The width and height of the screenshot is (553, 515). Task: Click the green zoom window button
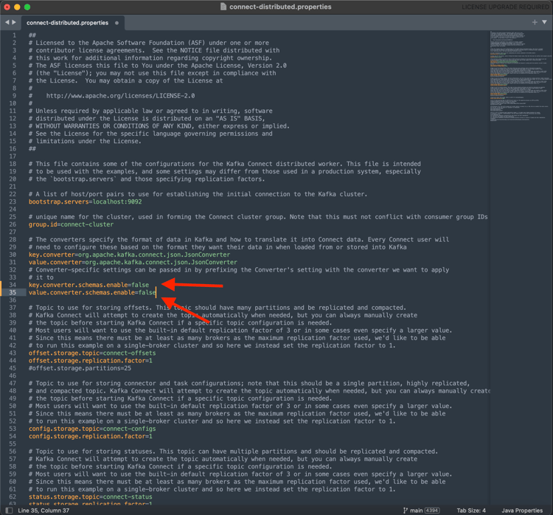[x=27, y=7]
